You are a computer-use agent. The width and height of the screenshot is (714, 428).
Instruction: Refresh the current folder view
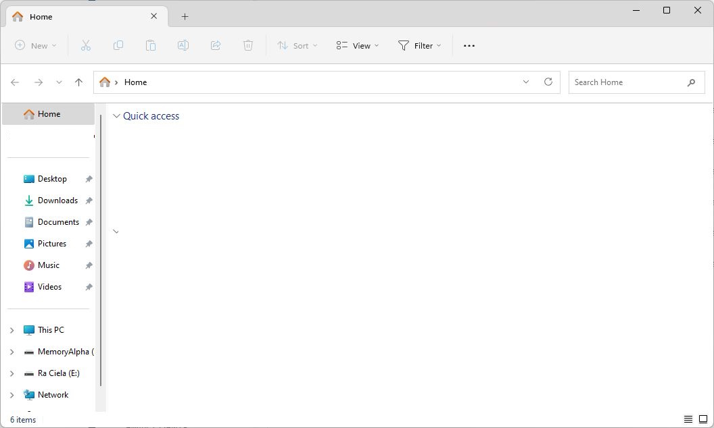548,82
